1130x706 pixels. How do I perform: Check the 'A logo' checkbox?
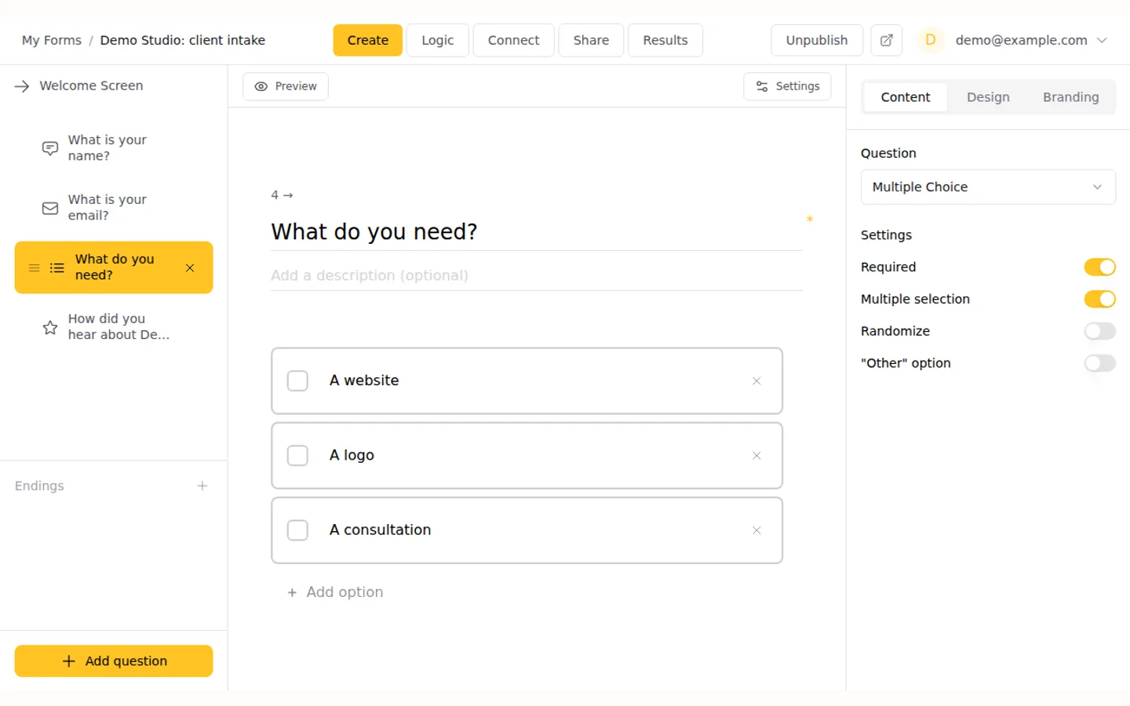[297, 456]
